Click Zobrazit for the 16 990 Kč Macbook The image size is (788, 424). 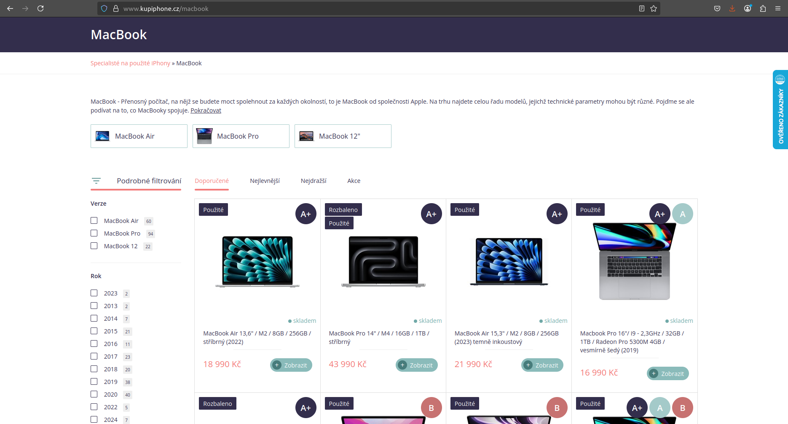(668, 373)
